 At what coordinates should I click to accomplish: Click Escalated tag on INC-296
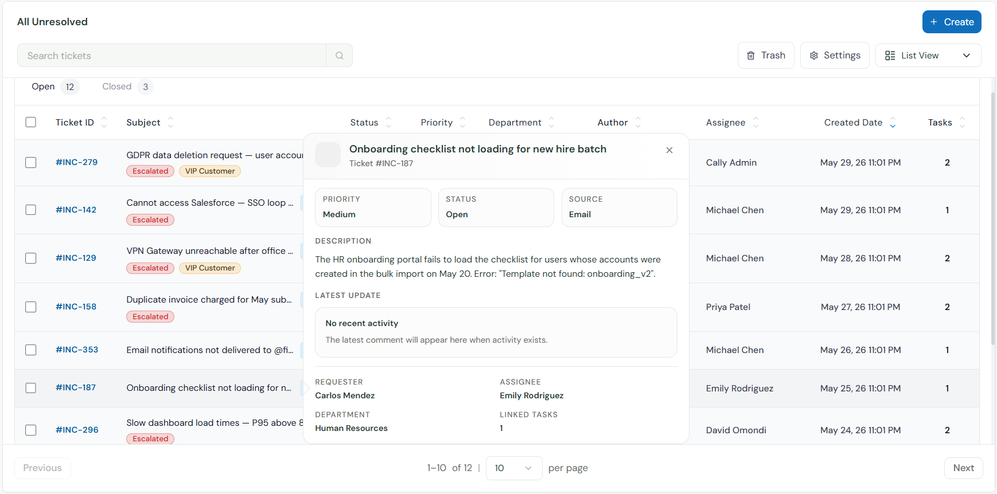150,439
